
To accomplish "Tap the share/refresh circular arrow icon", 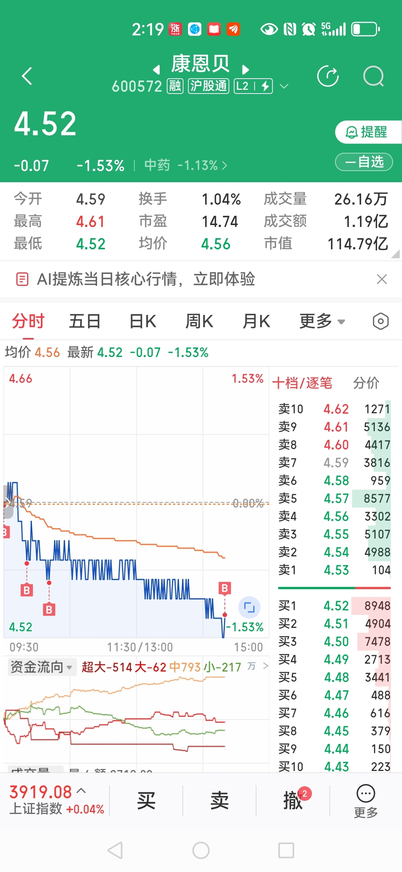I will coord(328,76).
